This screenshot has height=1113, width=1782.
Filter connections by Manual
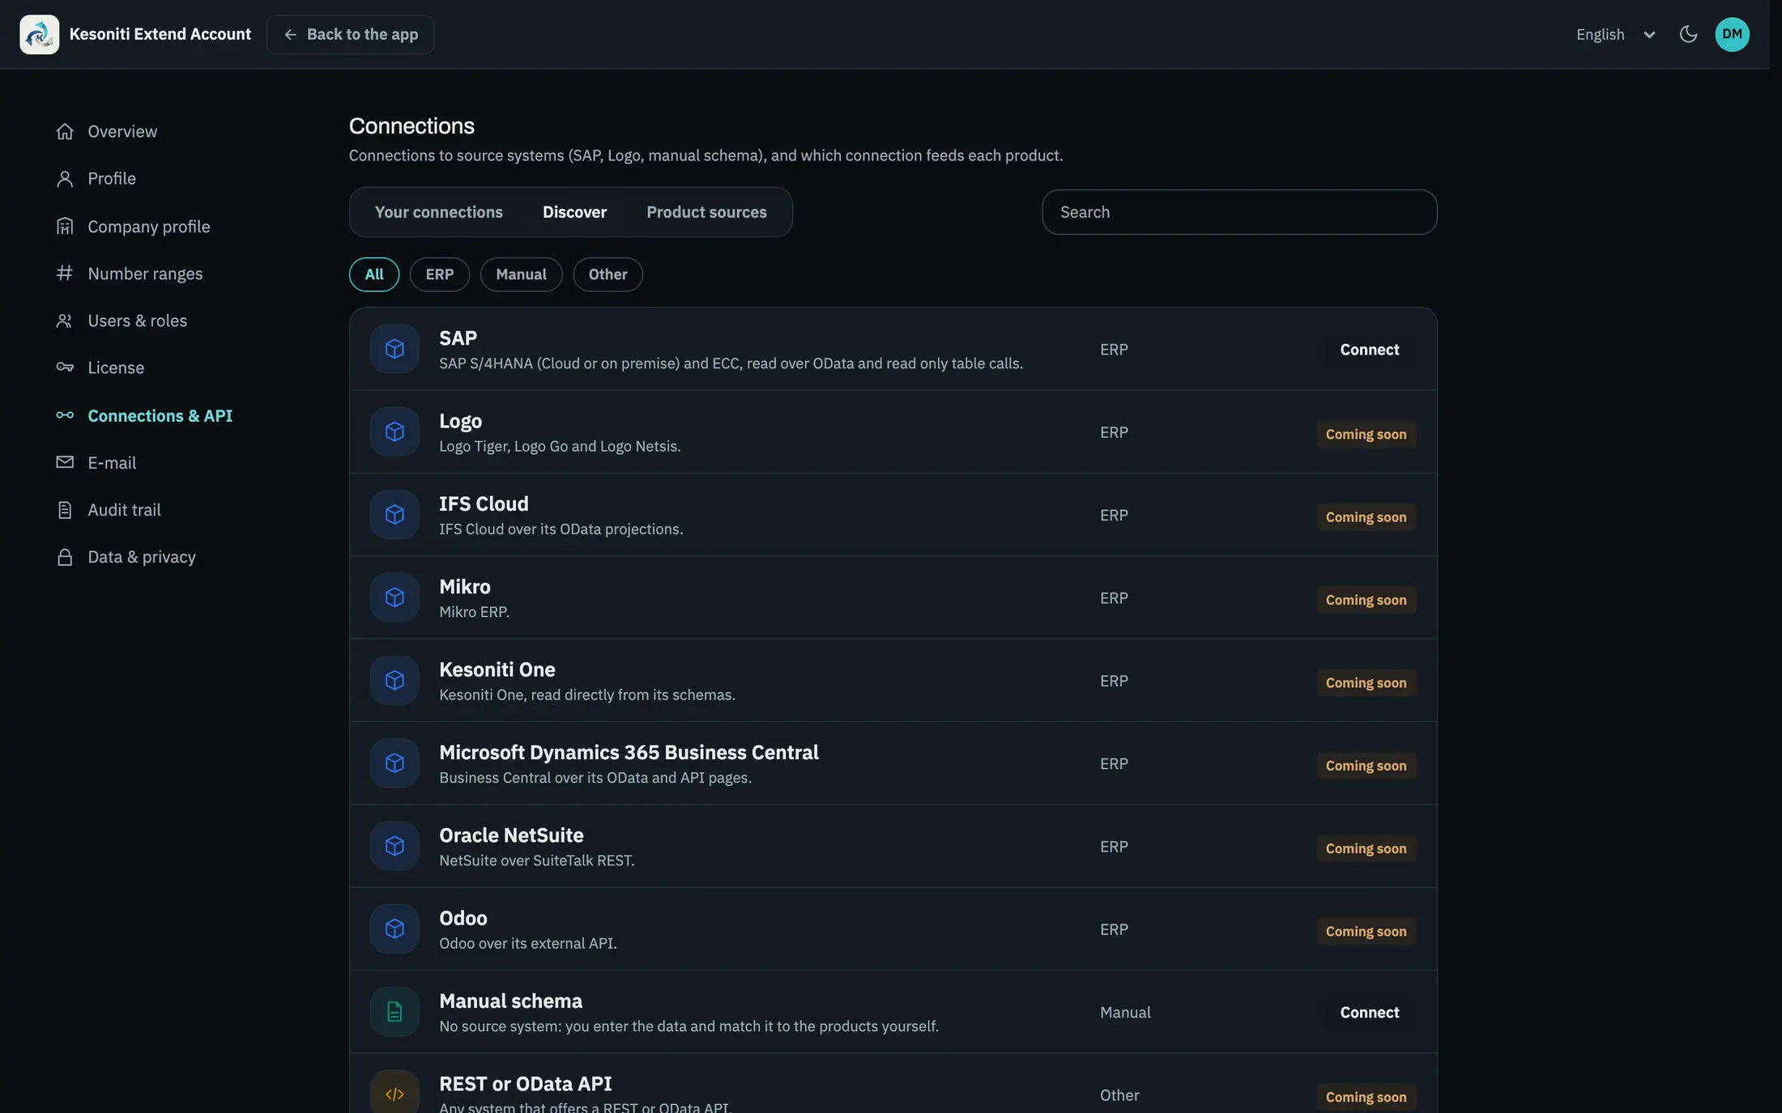521,274
